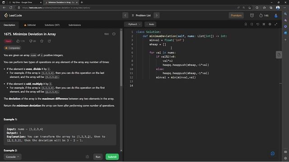289x162 pixels.
Task: Click the problem title 1675. Minimize Deviation in Array
Action: click(x=30, y=34)
